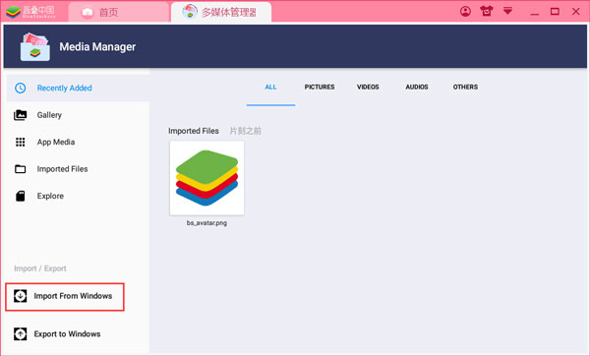Click the Import From Windows button
590x356 pixels.
tap(65, 297)
